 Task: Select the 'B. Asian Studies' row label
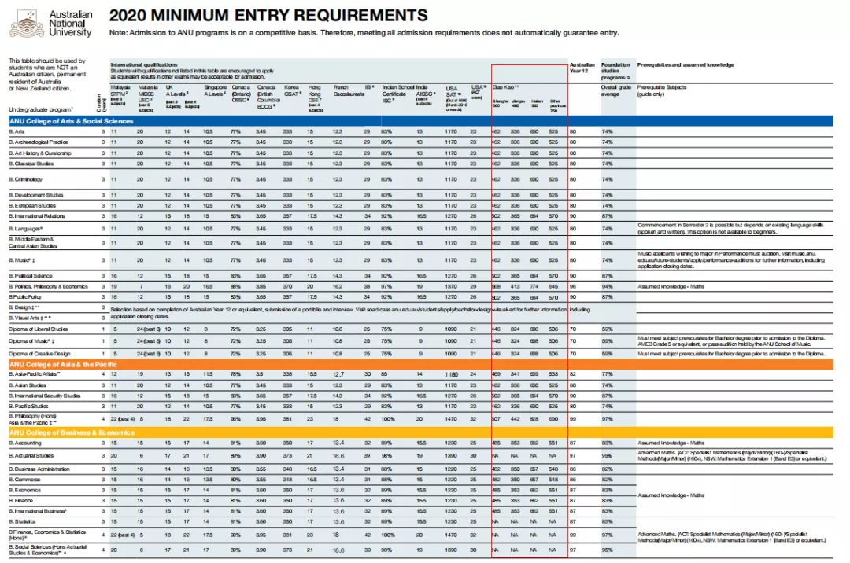click(x=28, y=385)
